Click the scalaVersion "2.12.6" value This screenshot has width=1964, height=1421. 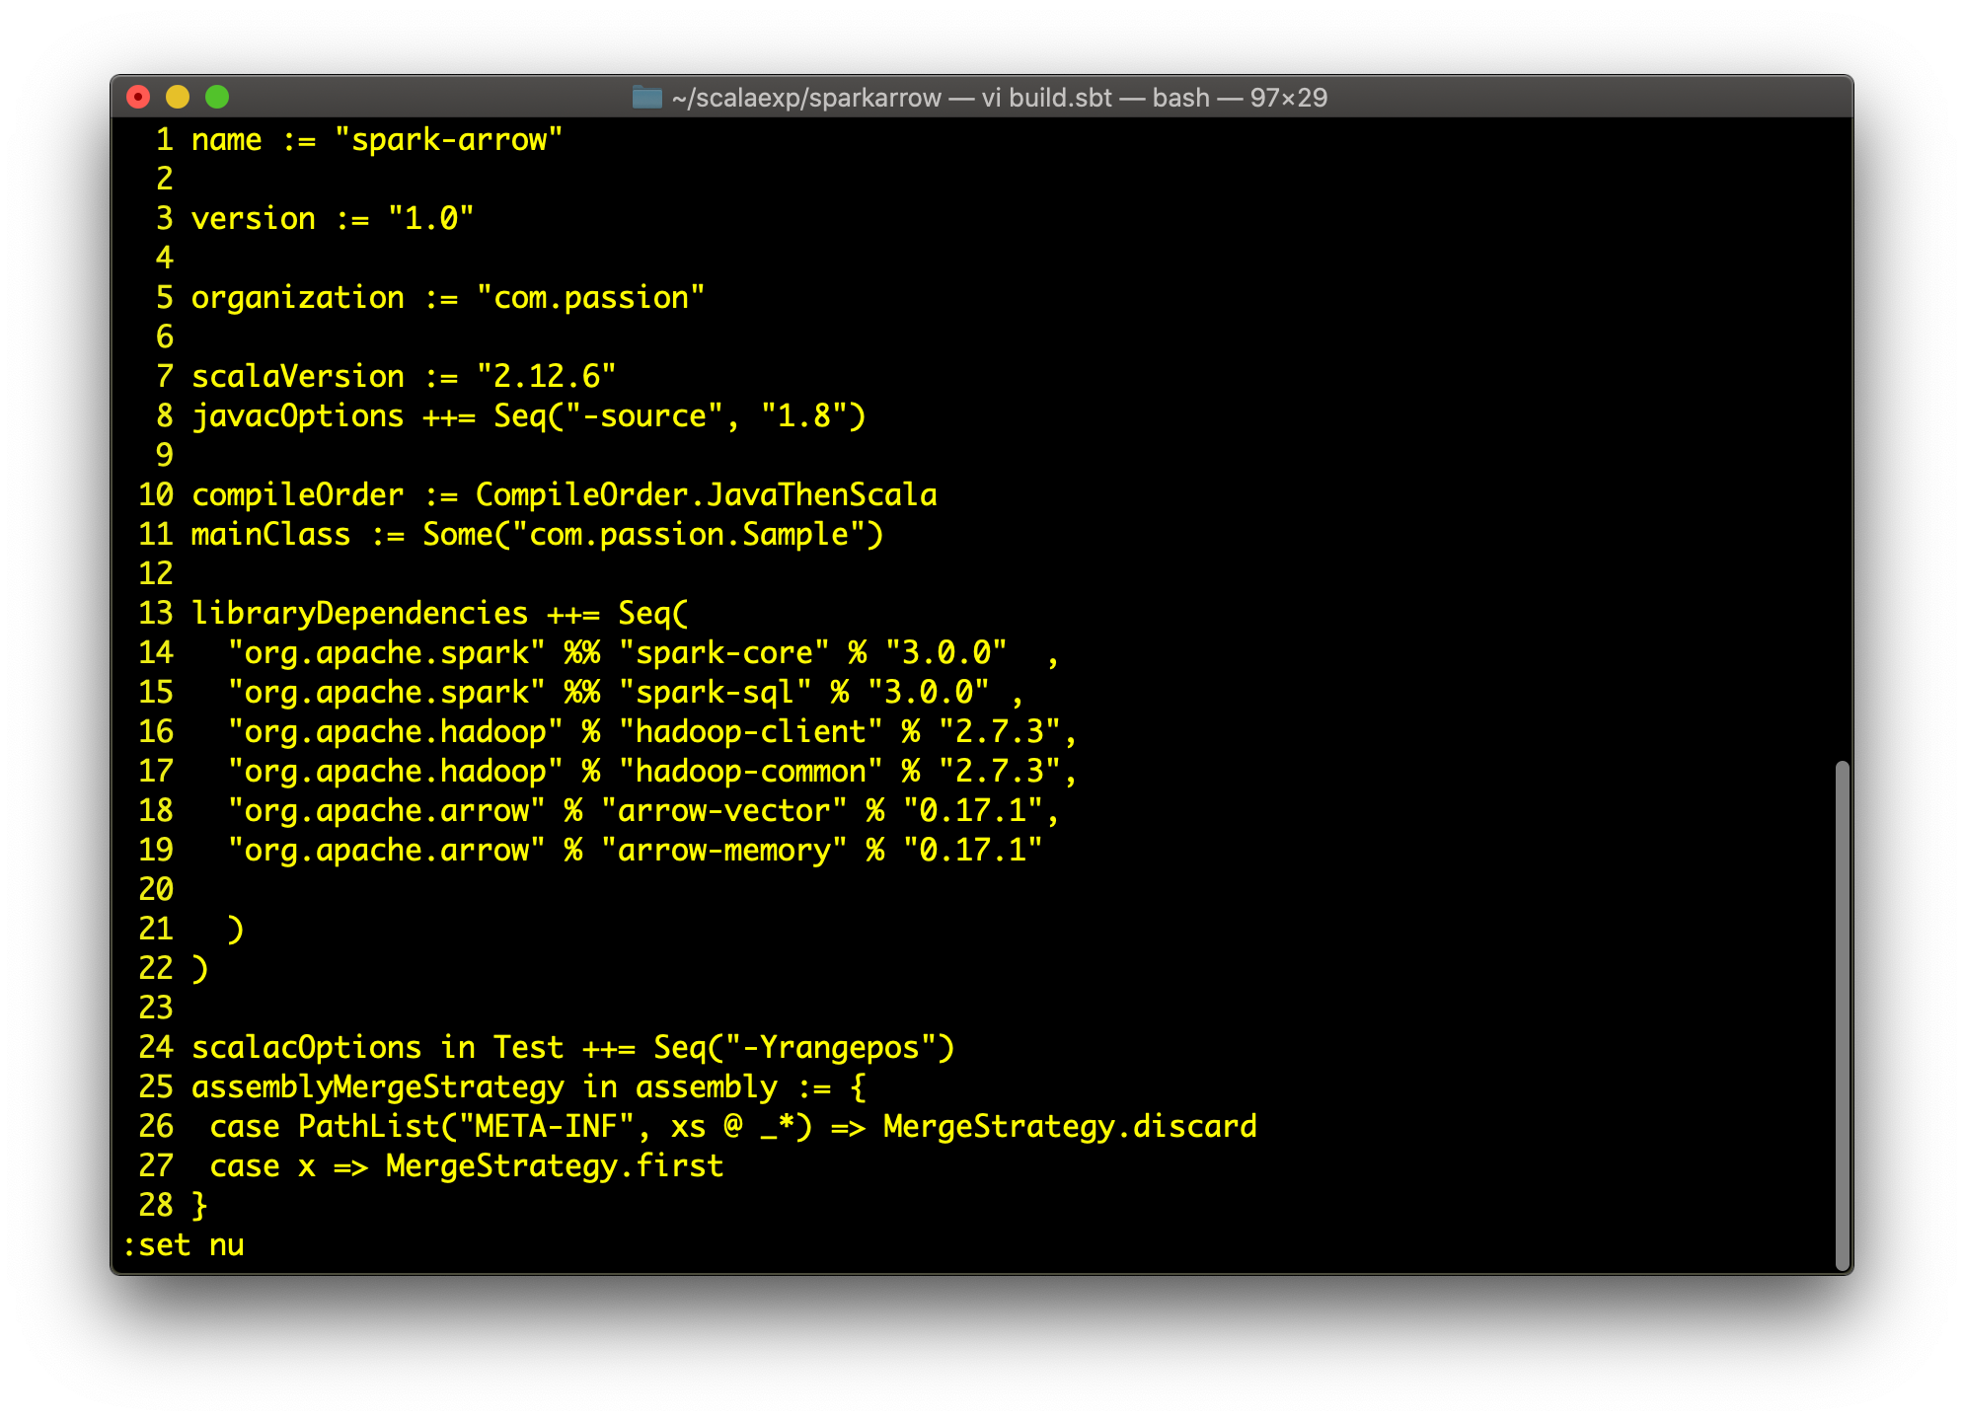(x=546, y=377)
